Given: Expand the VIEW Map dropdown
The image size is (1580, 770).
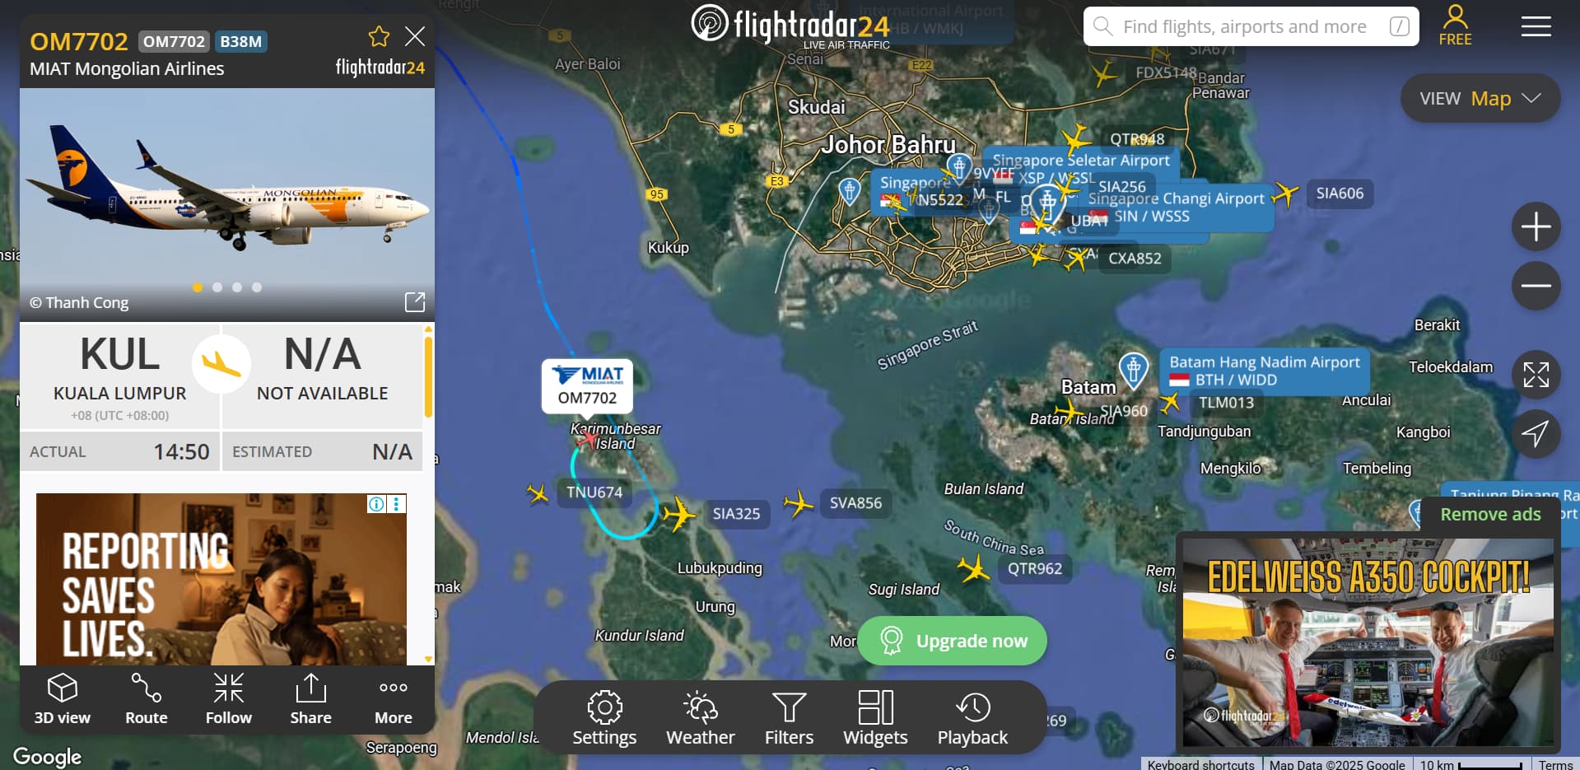Looking at the screenshot, I should pos(1480,99).
